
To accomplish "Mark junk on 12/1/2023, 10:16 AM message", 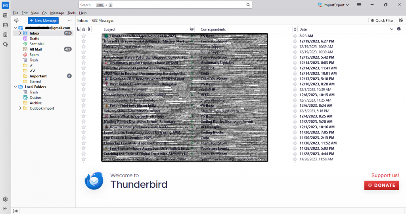I will tap(295, 127).
